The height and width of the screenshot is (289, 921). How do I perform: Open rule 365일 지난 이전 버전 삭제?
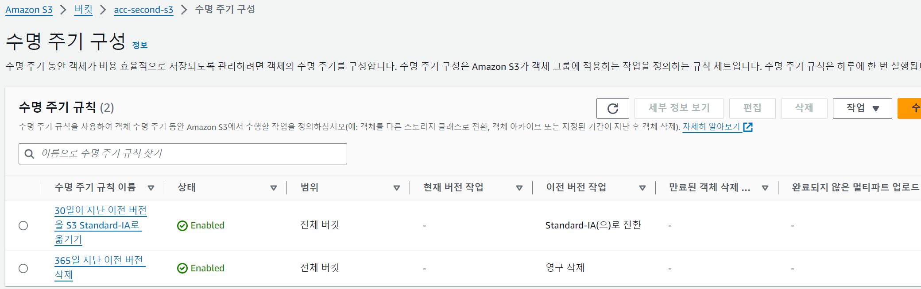click(100, 267)
